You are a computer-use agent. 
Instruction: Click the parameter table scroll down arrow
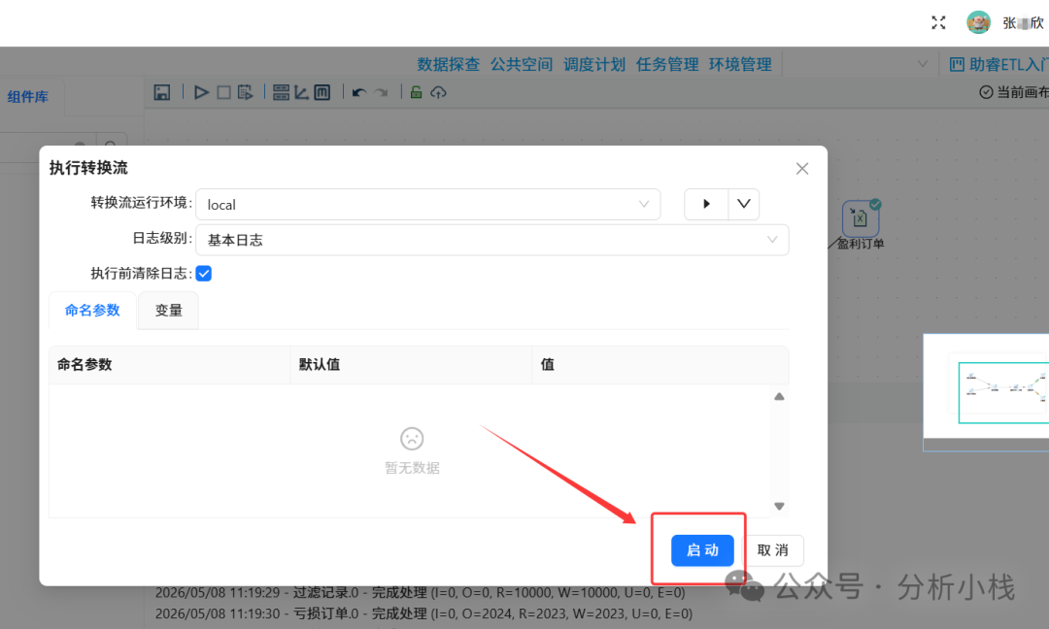click(779, 506)
